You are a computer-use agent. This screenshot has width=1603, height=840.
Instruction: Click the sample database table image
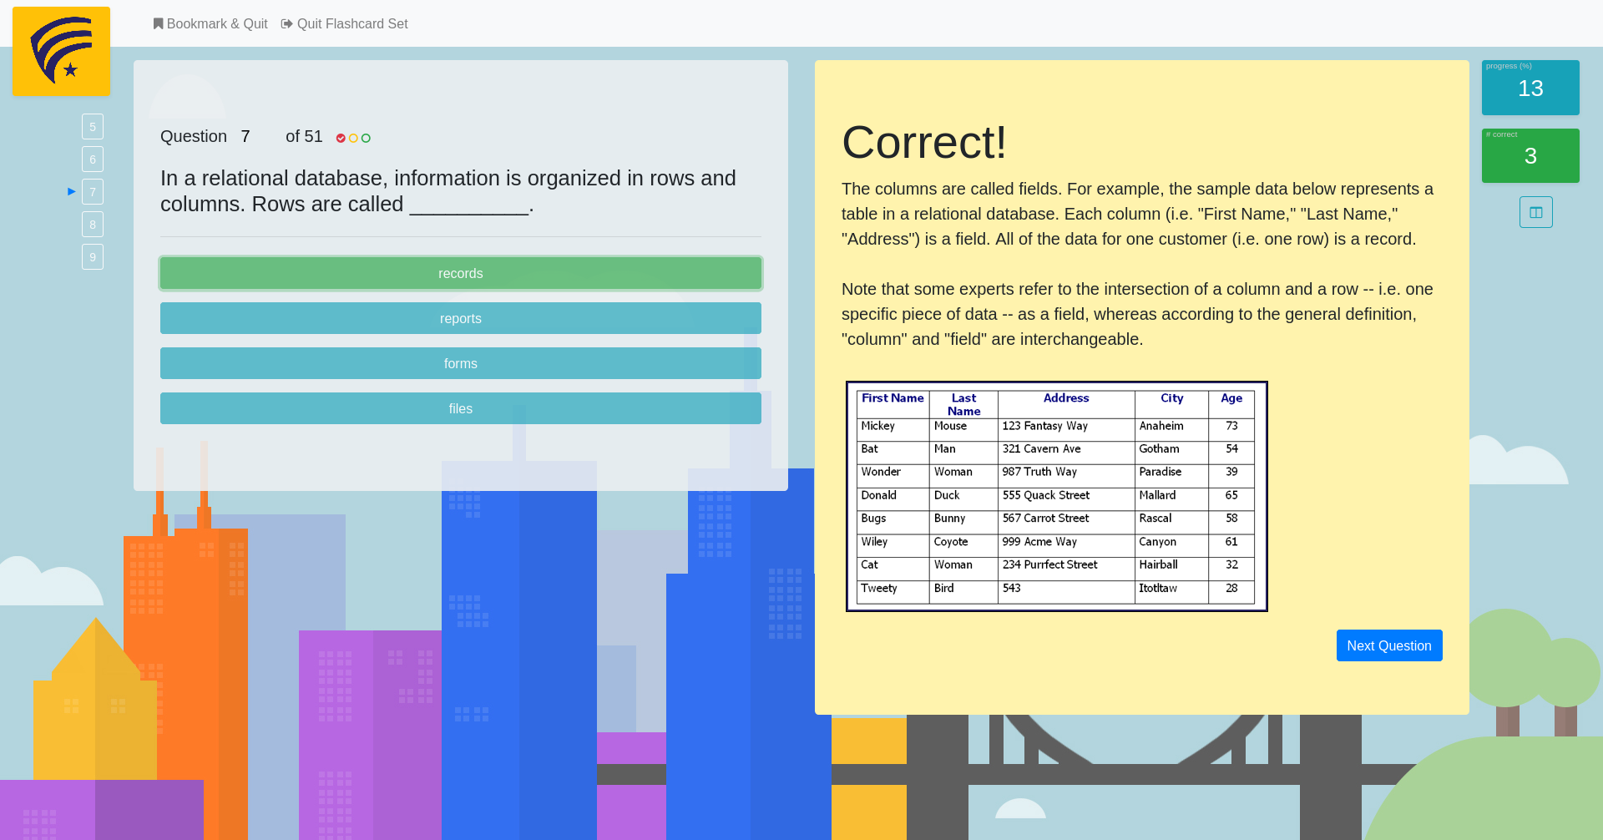1057,497
